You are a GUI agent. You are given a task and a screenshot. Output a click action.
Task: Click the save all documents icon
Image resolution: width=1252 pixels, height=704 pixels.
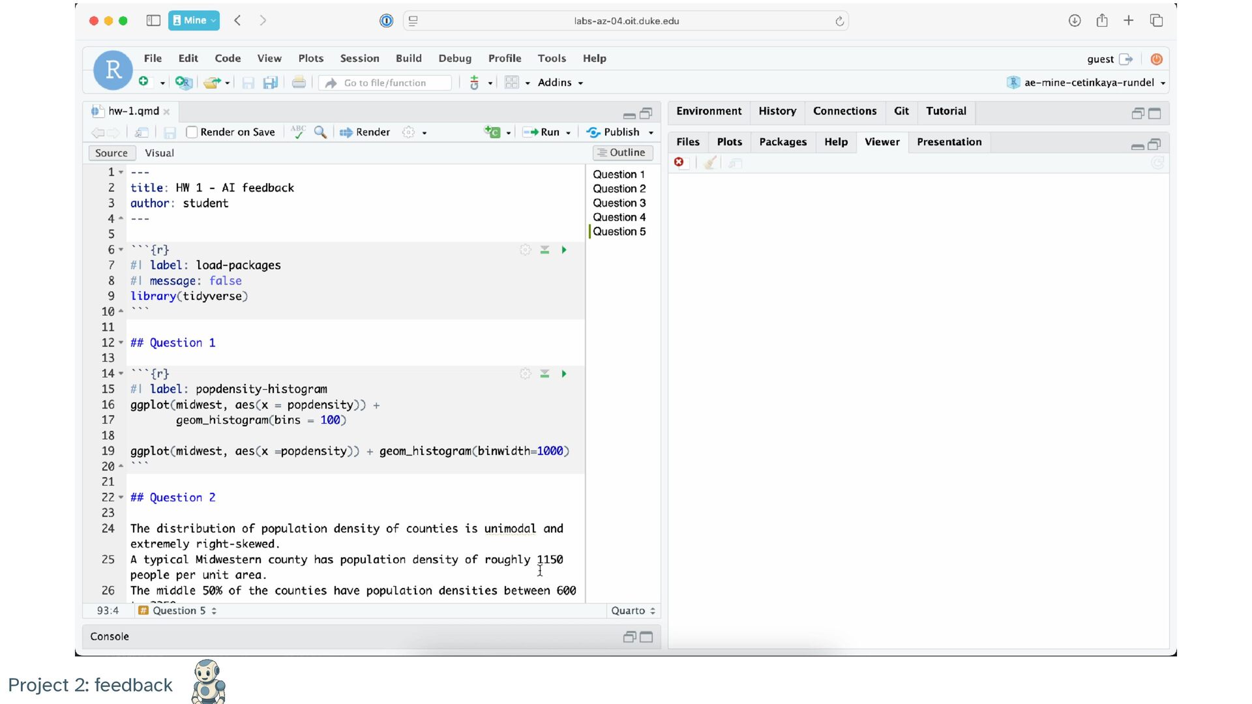click(270, 83)
